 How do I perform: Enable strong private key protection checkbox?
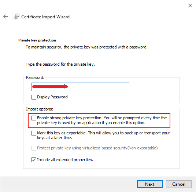34,118
